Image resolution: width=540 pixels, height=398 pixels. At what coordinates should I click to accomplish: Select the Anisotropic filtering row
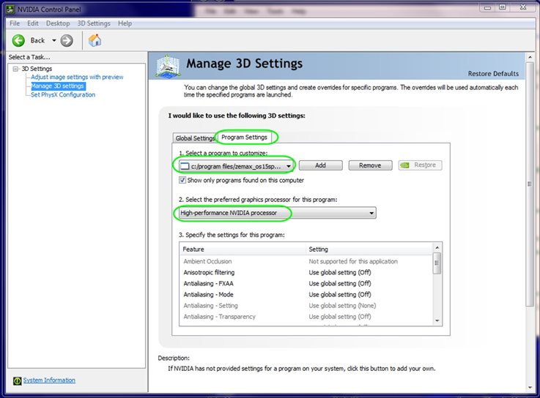pos(306,272)
